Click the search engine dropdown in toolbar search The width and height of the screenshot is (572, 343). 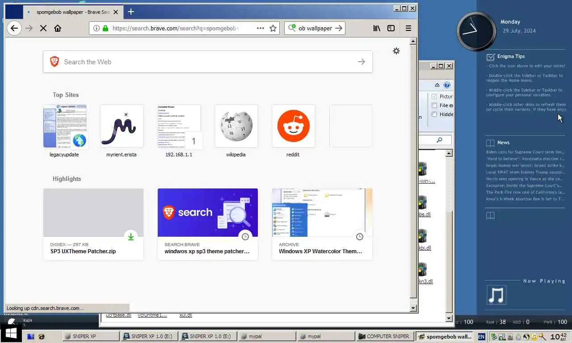point(292,28)
